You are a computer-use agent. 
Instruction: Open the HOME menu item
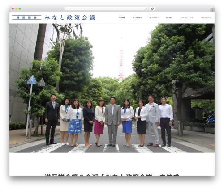coord(122,17)
